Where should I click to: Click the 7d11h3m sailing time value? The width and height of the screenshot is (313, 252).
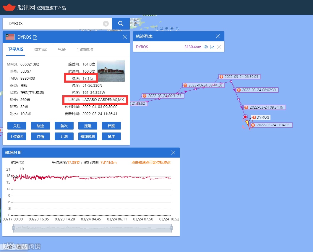tap(108, 163)
